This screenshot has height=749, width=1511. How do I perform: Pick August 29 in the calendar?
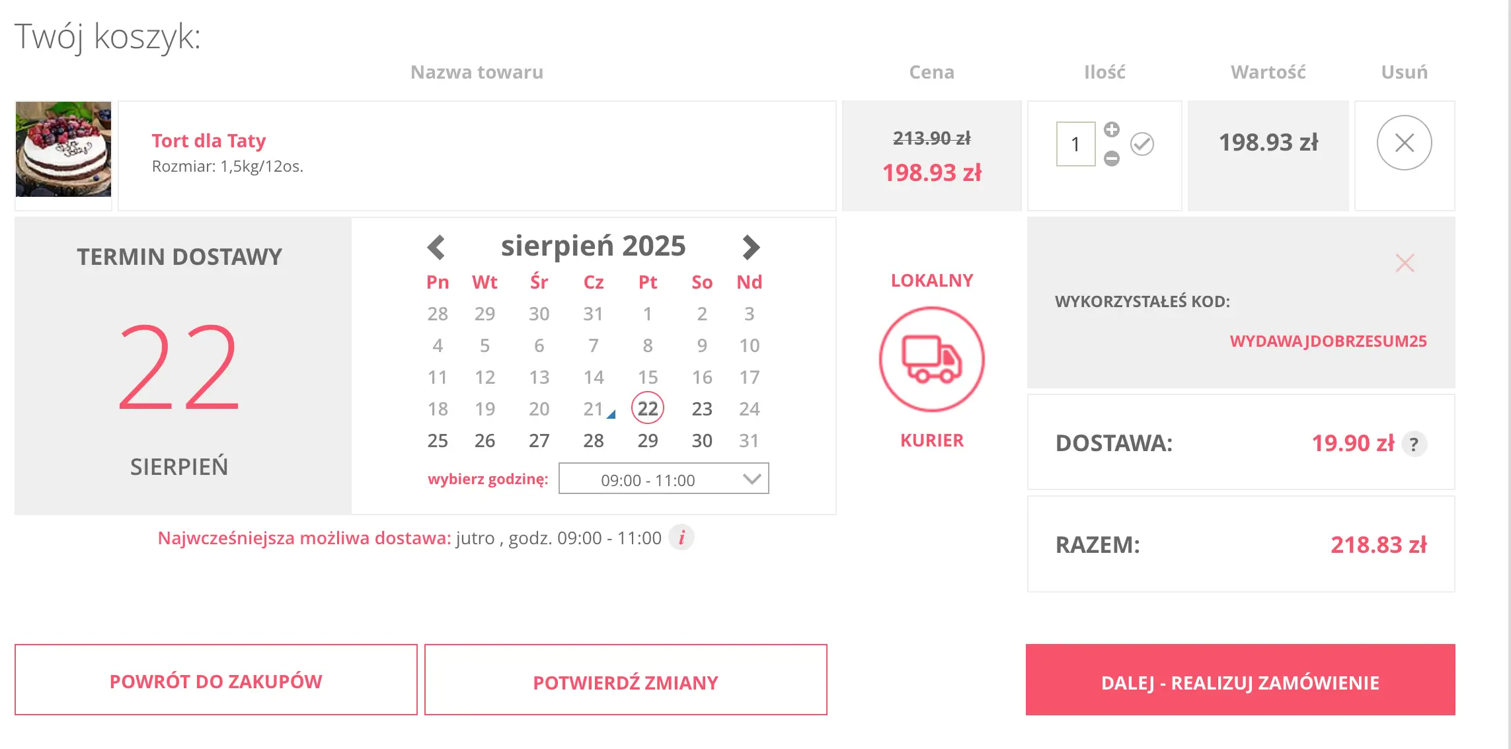647,441
